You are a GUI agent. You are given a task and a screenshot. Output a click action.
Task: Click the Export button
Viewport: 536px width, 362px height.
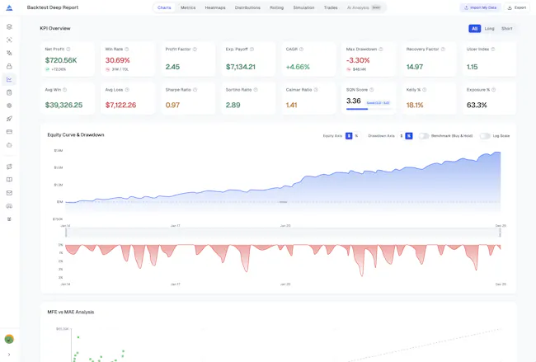pos(517,7)
